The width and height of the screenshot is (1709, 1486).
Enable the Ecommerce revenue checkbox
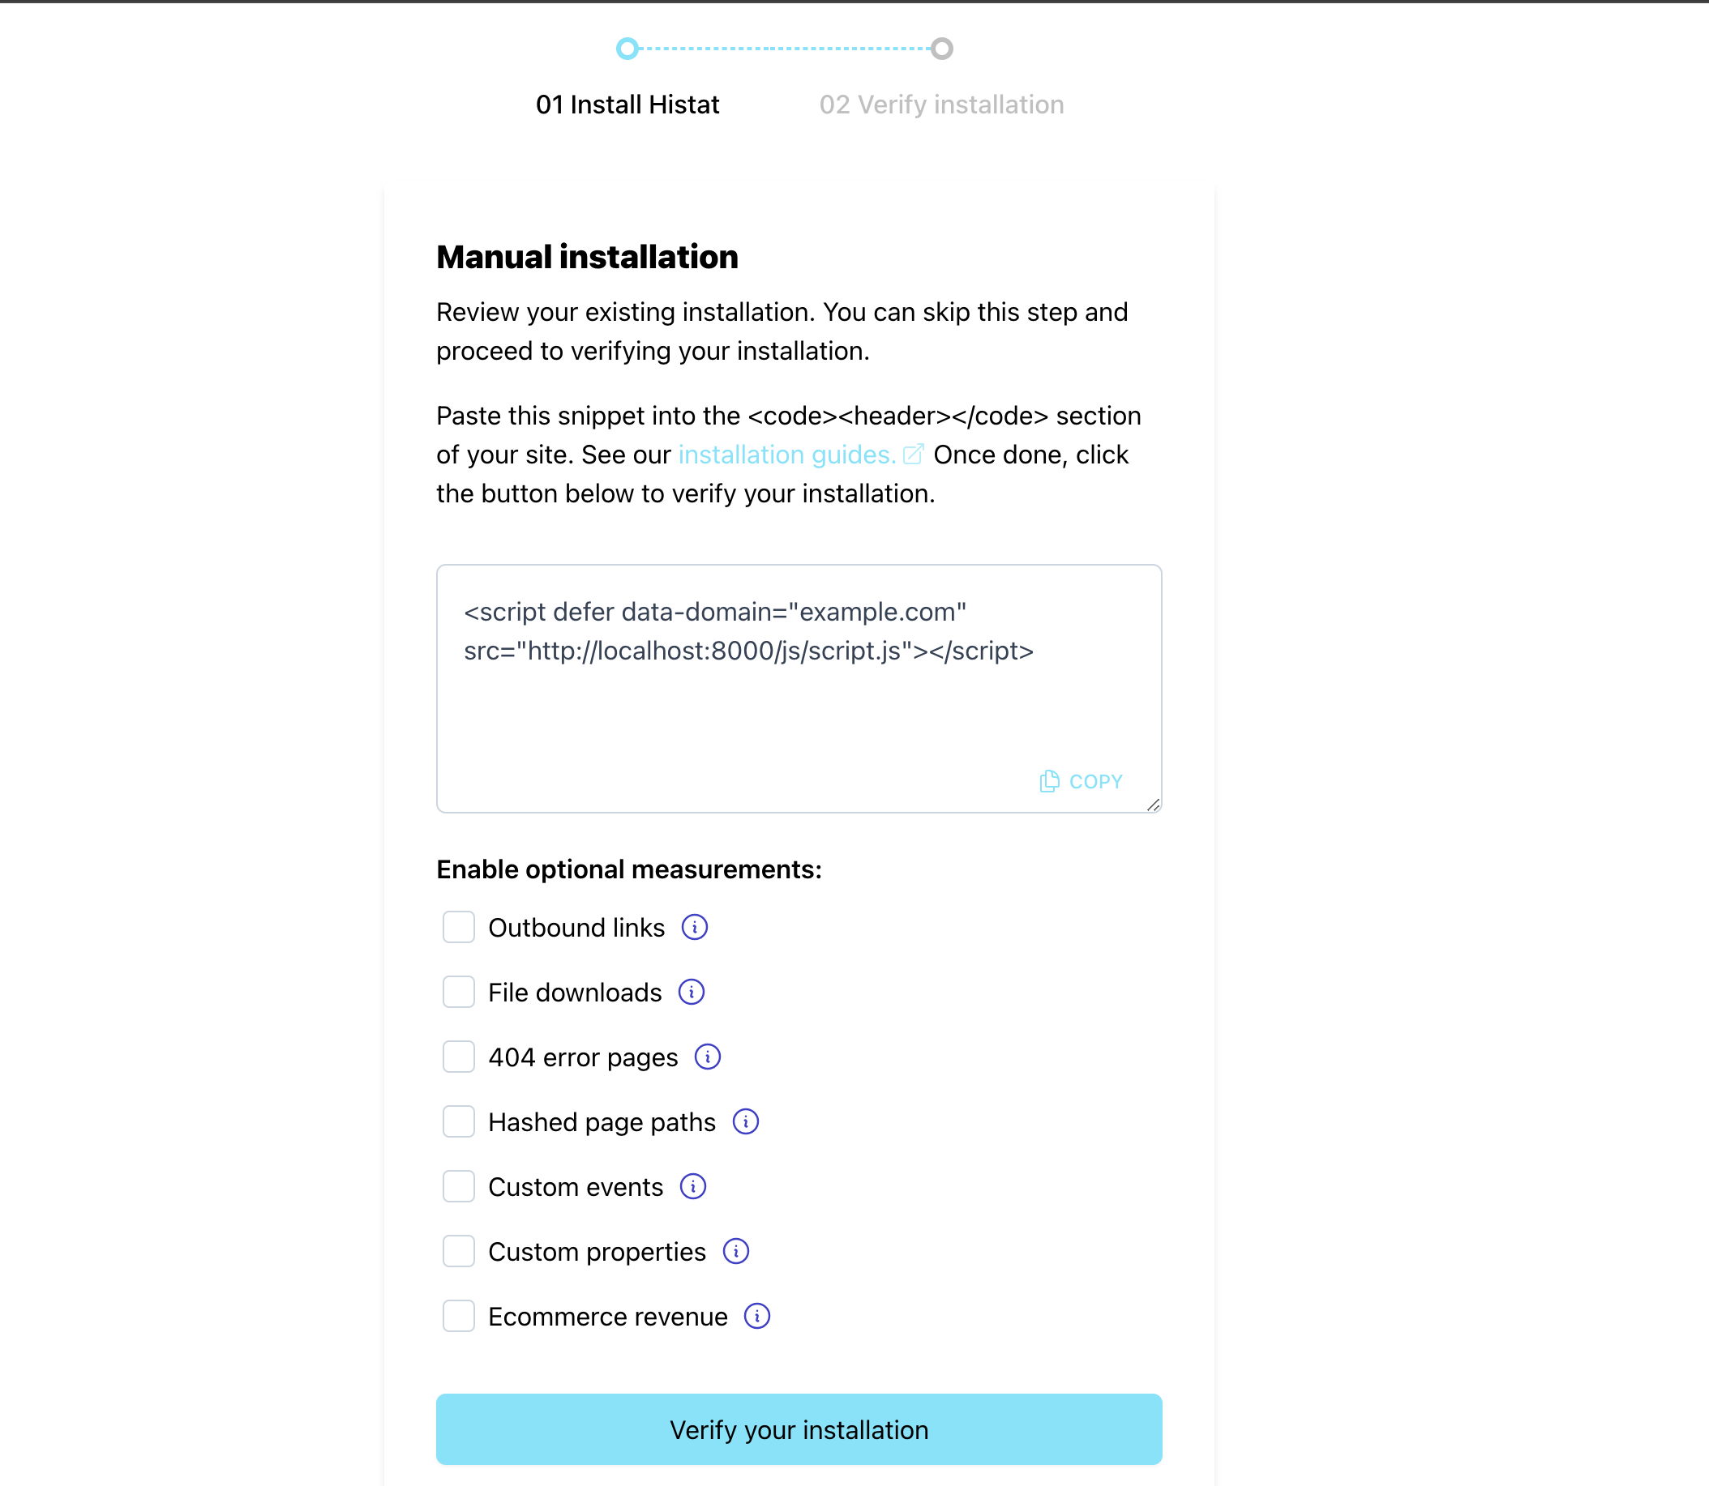point(456,1316)
